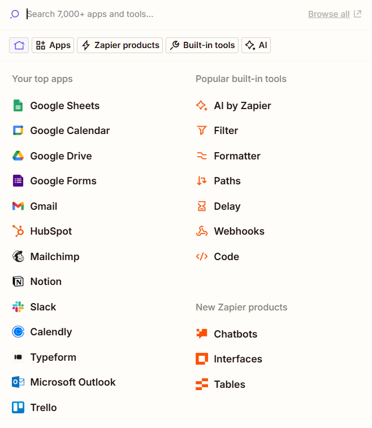Pick the Formatter tool label
Viewport: 372px width, 428px height.
pyautogui.click(x=237, y=156)
